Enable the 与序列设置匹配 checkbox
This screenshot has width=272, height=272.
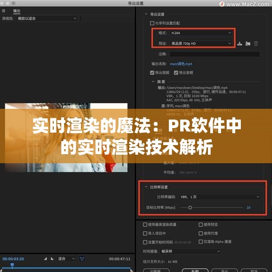pyautogui.click(x=152, y=23)
